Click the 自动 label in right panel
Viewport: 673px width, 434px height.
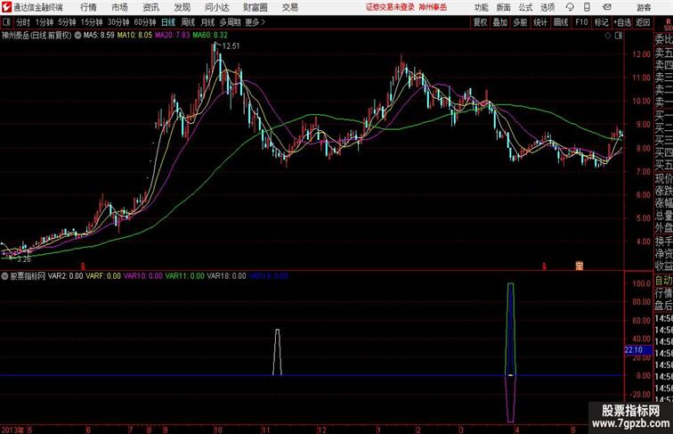[663, 281]
